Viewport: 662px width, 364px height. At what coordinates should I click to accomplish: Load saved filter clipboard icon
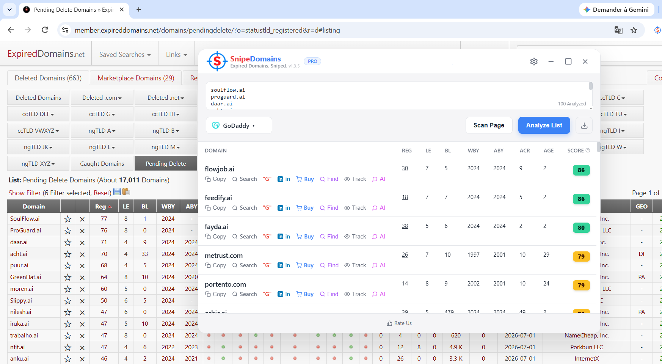126,191
